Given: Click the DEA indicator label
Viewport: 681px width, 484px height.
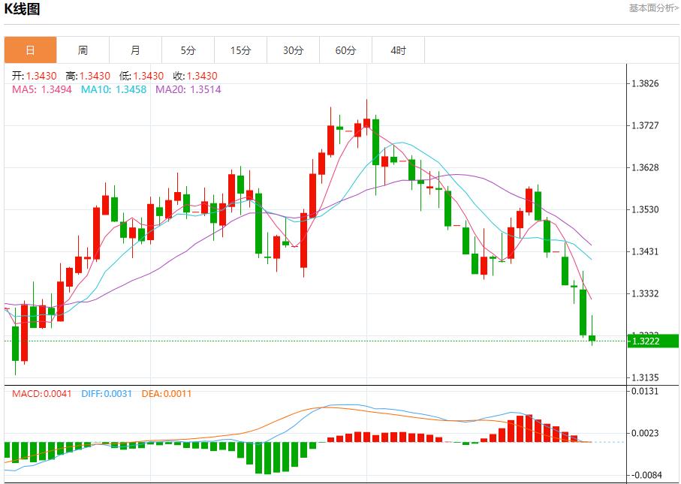Looking at the screenshot, I should [x=155, y=393].
